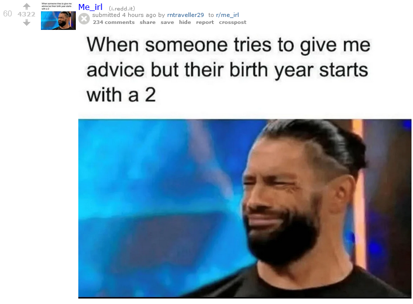Click the 4 hours ago timestamp
Screen dimensions: 413x304
[x=139, y=15]
